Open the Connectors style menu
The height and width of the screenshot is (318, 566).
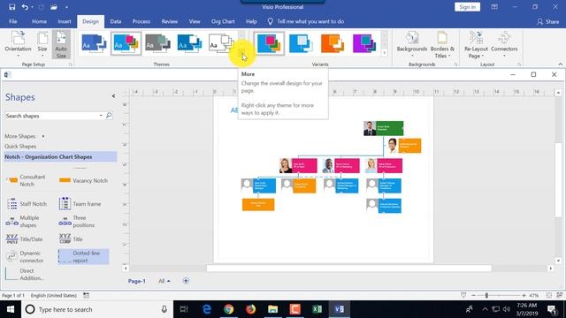(x=504, y=44)
